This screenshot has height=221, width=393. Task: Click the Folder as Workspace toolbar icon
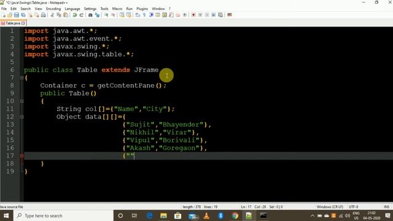click(178, 15)
